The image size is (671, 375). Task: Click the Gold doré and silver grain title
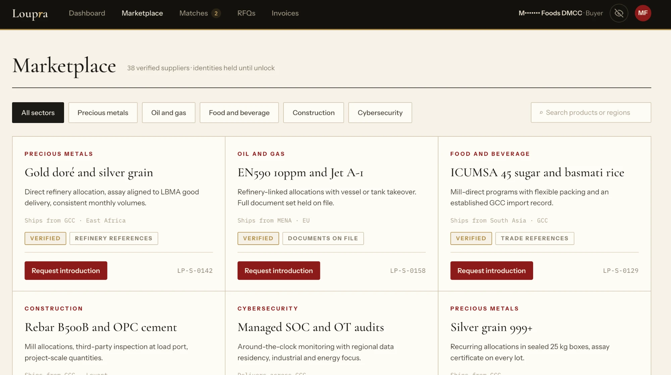click(x=89, y=173)
